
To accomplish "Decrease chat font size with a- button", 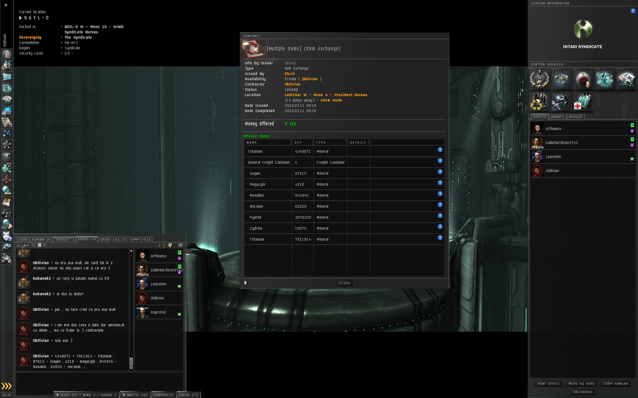I will [19, 245].
